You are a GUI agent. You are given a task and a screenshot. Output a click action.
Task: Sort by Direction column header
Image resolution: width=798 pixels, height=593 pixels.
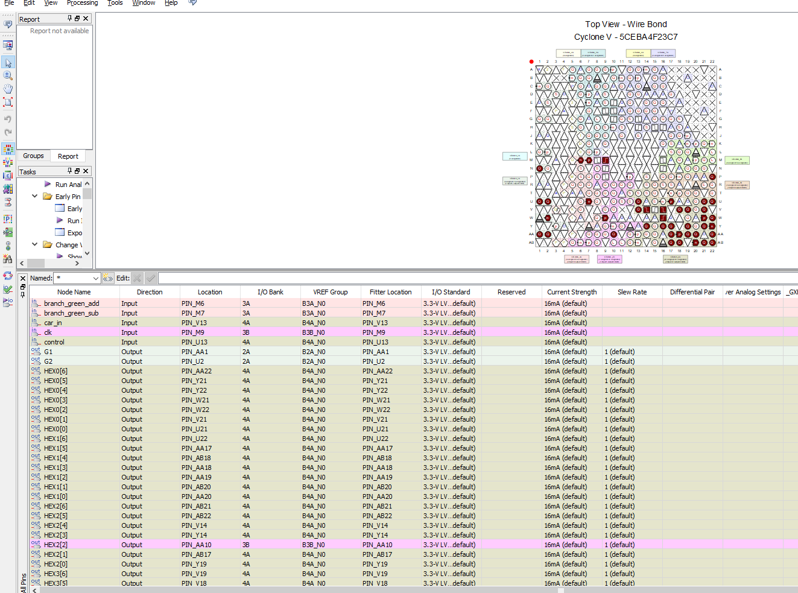click(150, 292)
